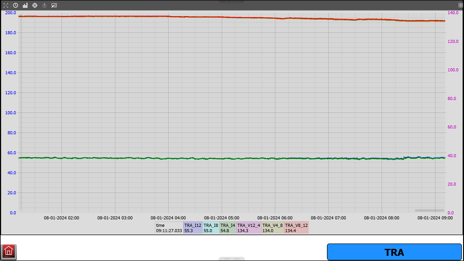
Task: Select the TRA_I4 legend entry
Action: click(228, 228)
